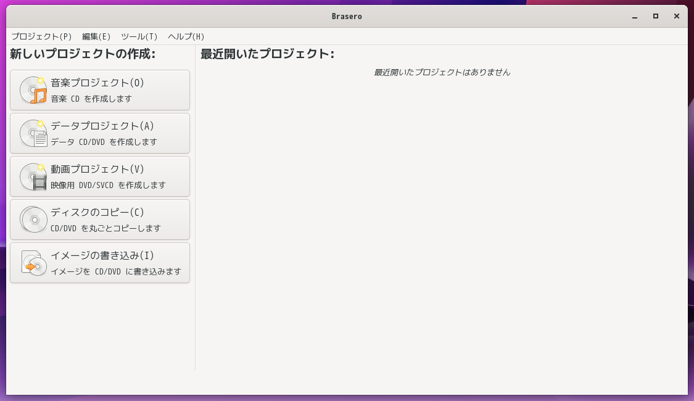The height and width of the screenshot is (401, 694).
Task: Choose the 動画プロジェクト(V) button
Action: click(100, 176)
